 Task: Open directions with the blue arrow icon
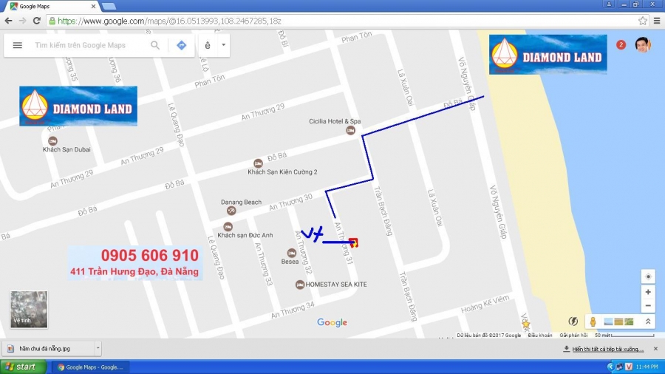tap(181, 45)
